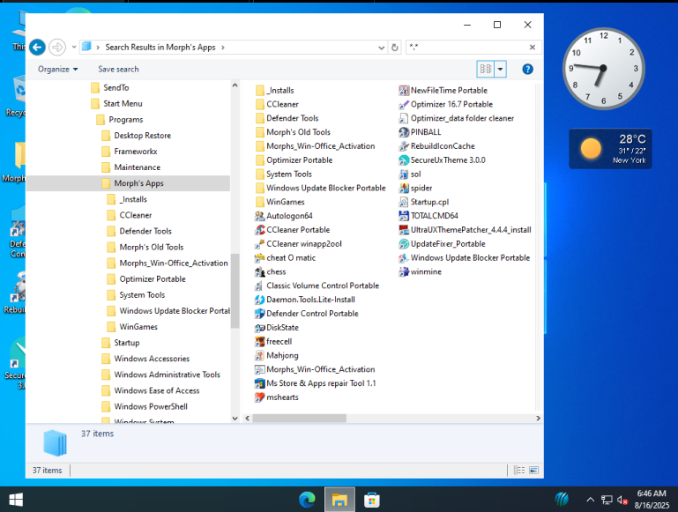Select Optimizer 16.7 Portable icon
678x512 pixels.
(404, 104)
